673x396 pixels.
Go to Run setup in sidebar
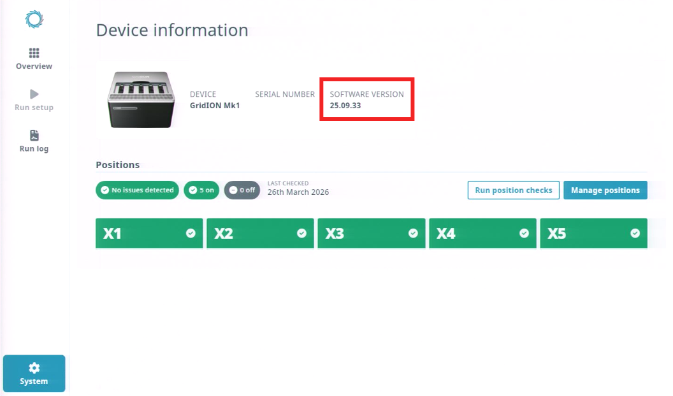tap(34, 101)
